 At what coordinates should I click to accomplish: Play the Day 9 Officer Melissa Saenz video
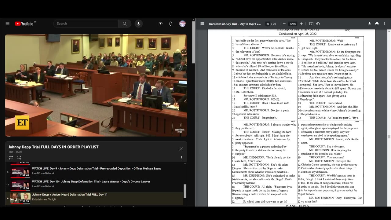(x=97, y=168)
